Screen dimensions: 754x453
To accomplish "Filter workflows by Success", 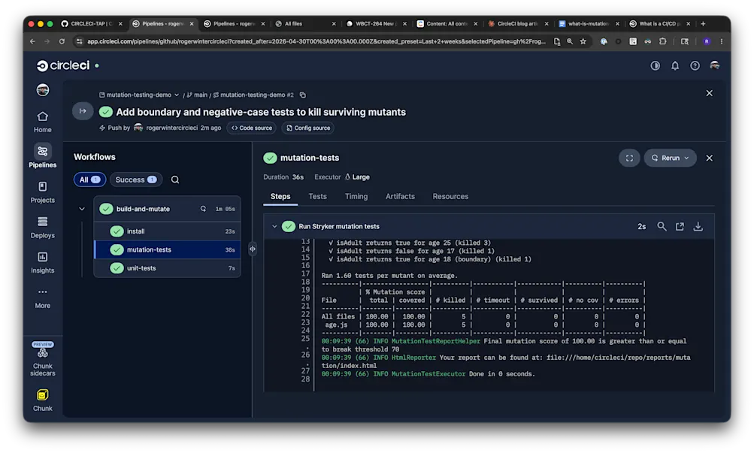I will coord(135,180).
